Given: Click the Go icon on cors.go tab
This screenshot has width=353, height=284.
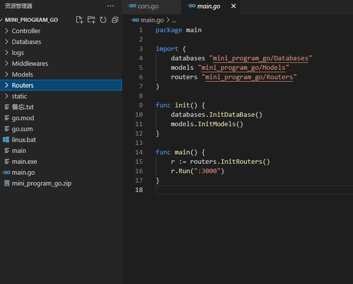Looking at the screenshot, I should click(x=131, y=6).
